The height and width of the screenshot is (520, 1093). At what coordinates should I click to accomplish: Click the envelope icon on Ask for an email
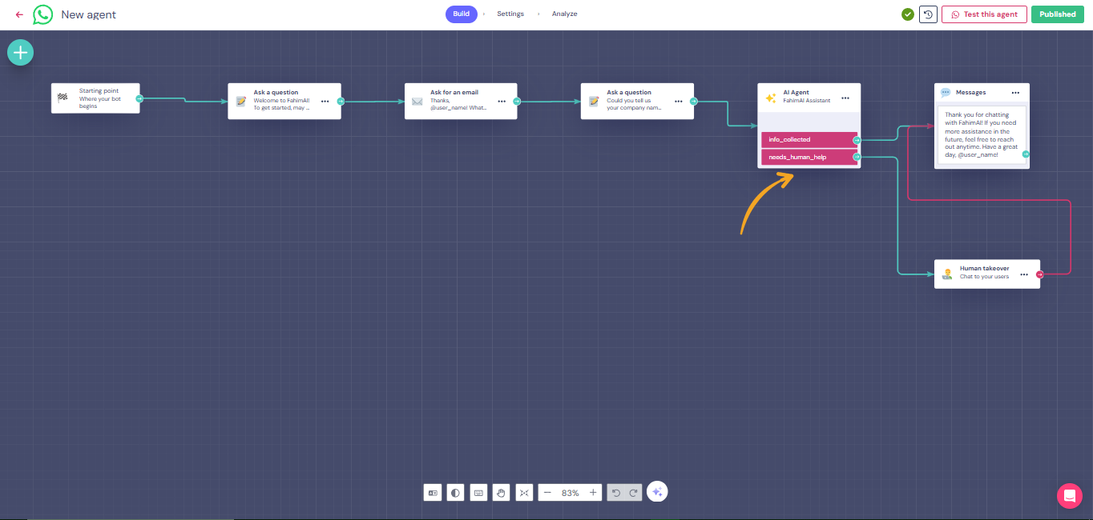(417, 102)
